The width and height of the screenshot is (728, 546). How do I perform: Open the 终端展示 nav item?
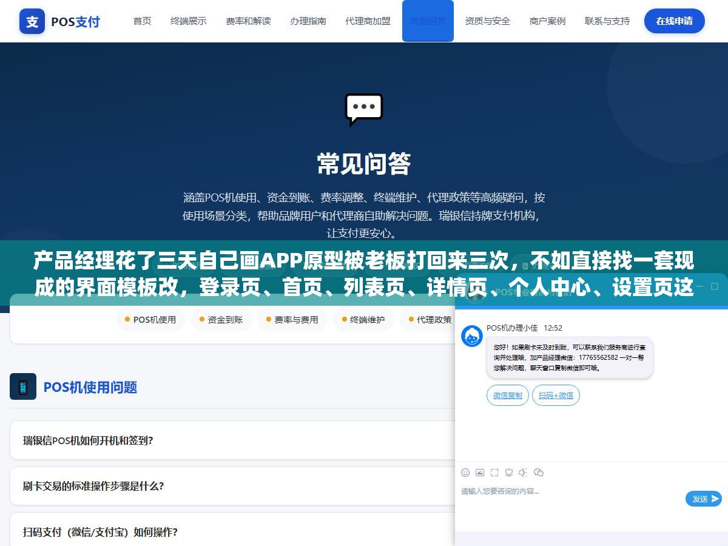189,21
